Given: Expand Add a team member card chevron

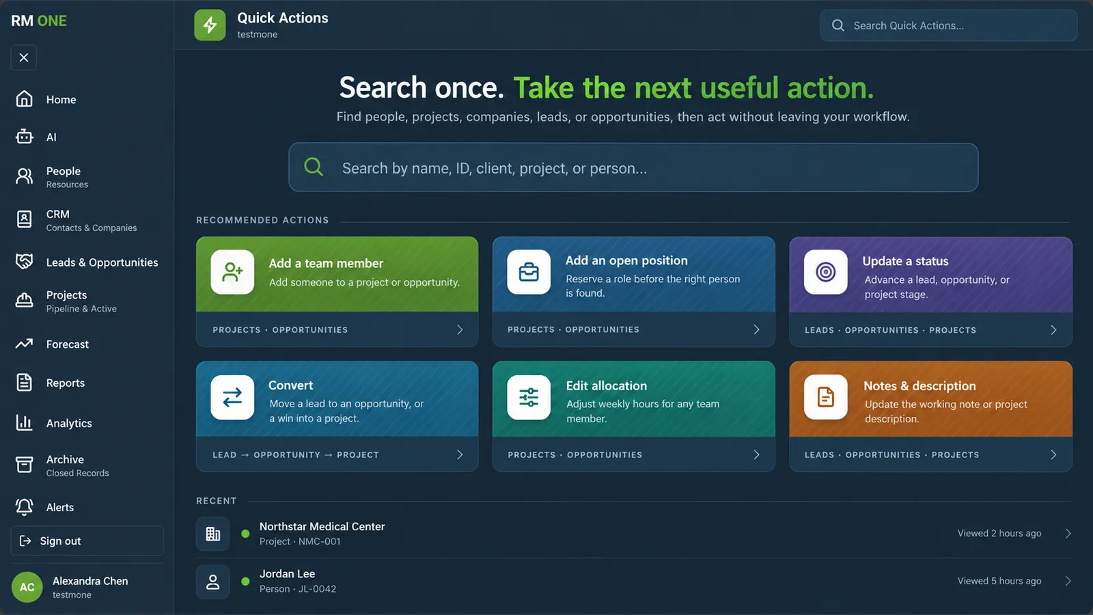Looking at the screenshot, I should [x=460, y=329].
